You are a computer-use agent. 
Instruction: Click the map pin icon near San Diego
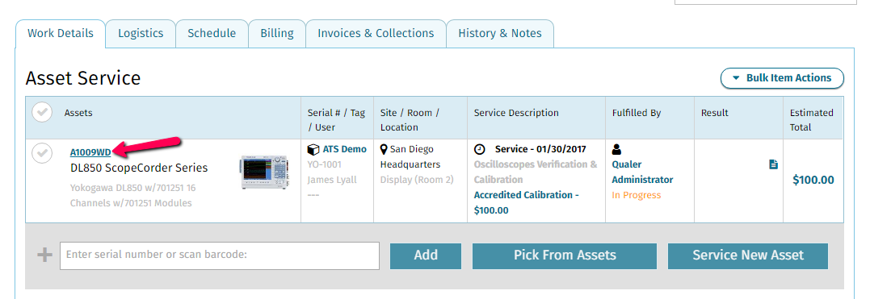(x=384, y=150)
